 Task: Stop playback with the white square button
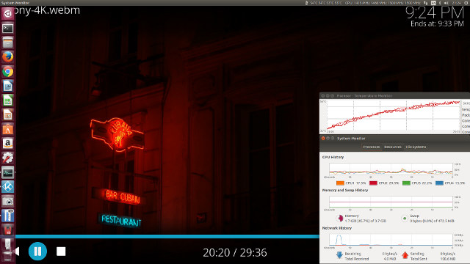pyautogui.click(x=61, y=252)
